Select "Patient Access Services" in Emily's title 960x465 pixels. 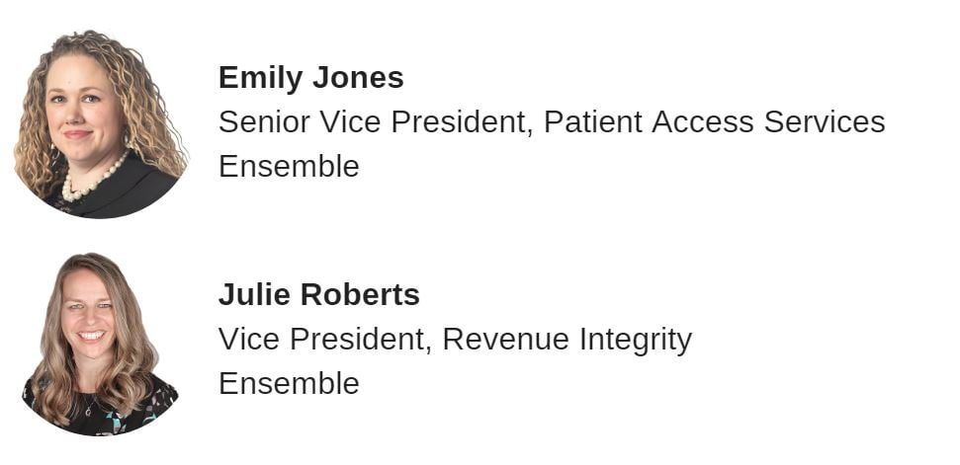click(x=714, y=121)
